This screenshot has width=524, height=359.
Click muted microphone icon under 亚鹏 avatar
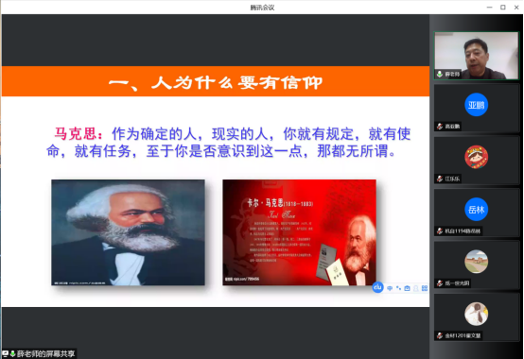coord(440,126)
